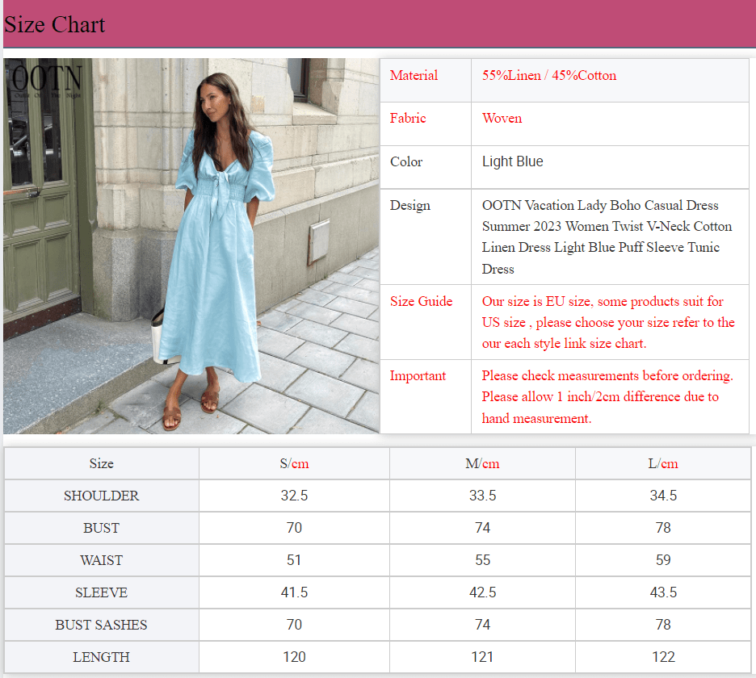Select the Material row label

pos(414,75)
